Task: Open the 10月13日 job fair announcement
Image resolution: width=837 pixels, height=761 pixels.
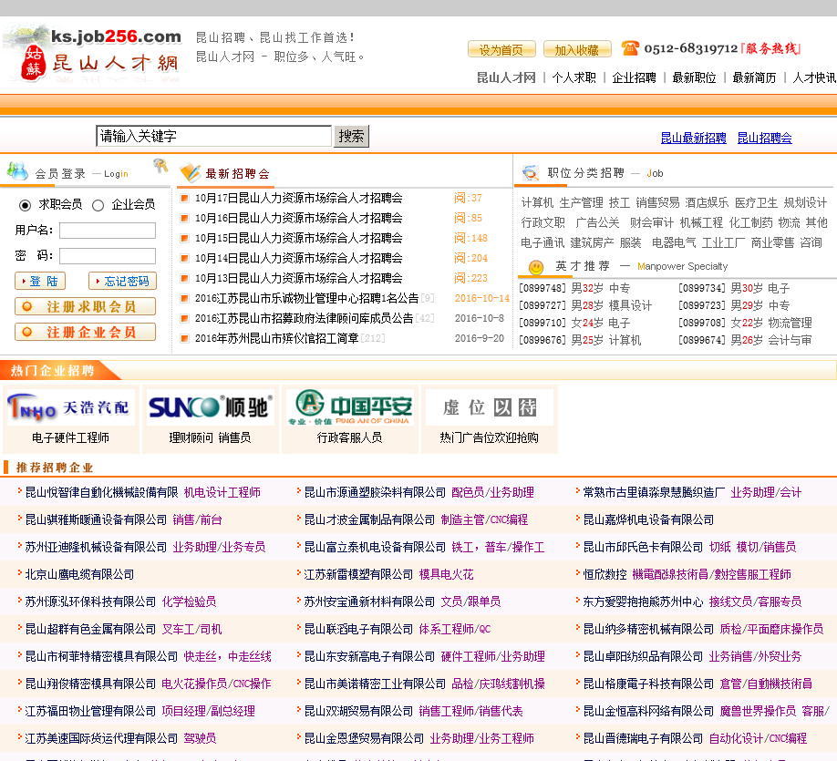Action: (299, 278)
